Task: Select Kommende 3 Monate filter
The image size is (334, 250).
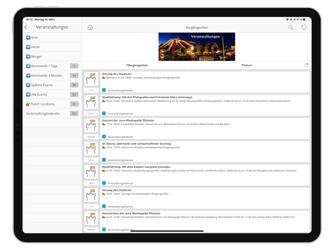Action: tap(52, 75)
